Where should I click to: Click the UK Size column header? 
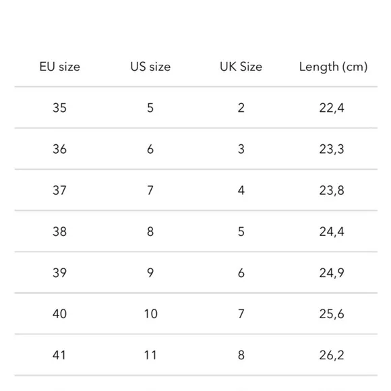tap(241, 67)
